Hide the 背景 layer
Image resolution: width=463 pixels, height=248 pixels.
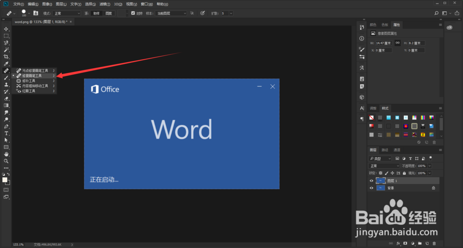coord(371,188)
